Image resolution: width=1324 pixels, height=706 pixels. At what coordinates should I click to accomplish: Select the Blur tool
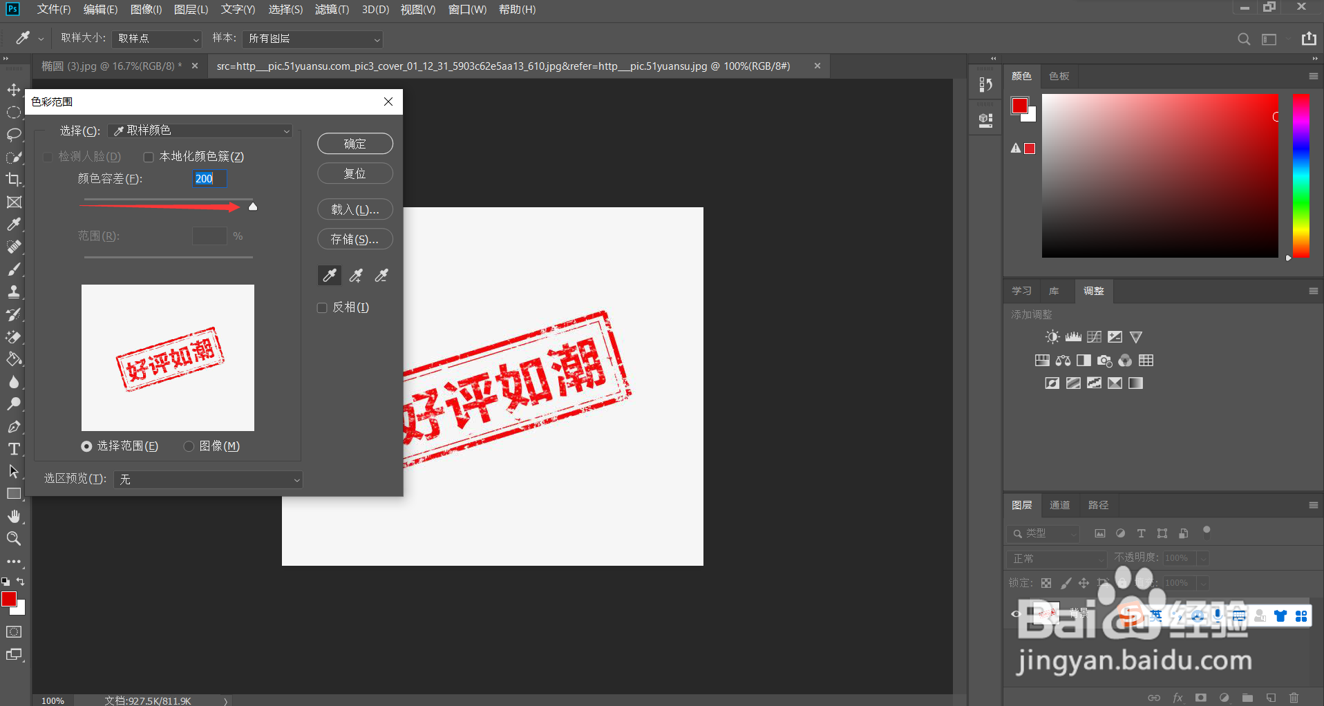coord(14,382)
